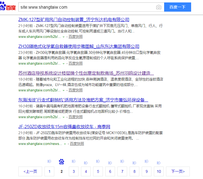Click the paw icon above page 3
203x179 pixels.
(x=74, y=161)
